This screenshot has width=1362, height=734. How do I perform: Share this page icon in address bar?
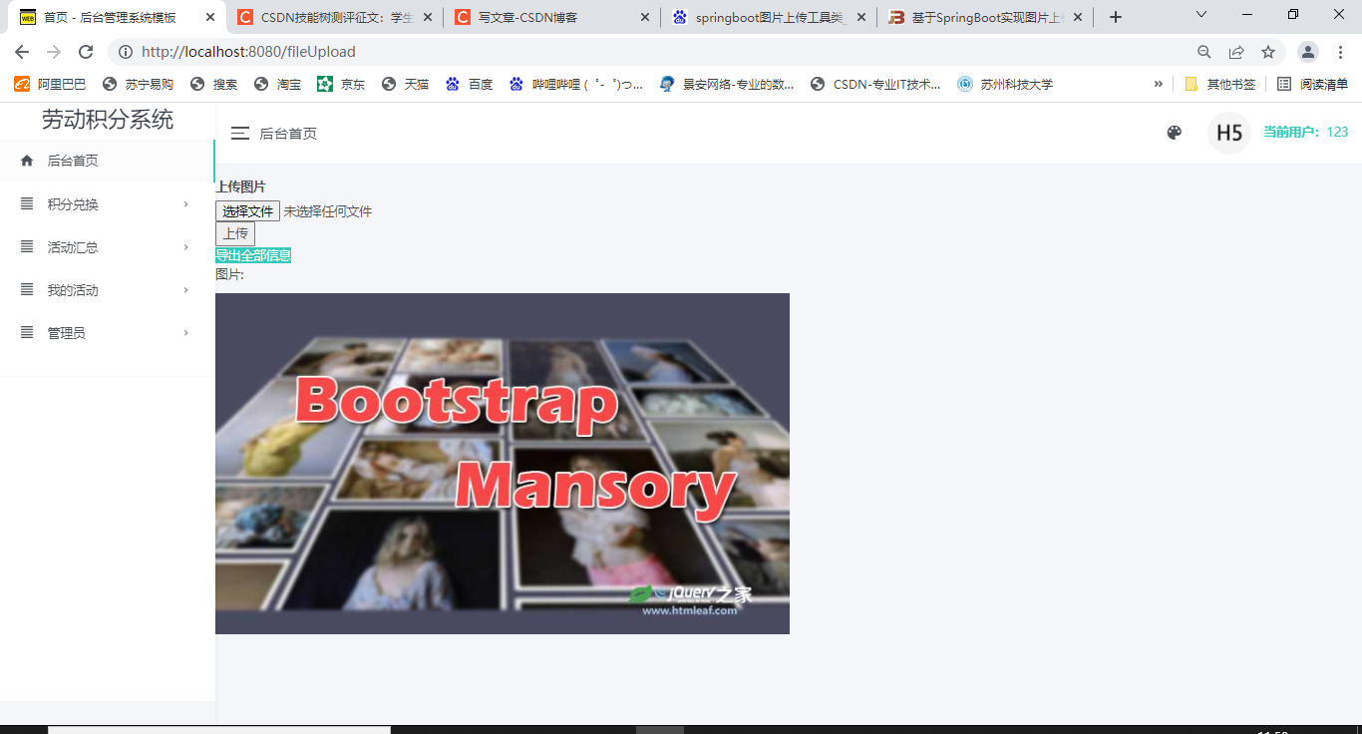[1236, 52]
